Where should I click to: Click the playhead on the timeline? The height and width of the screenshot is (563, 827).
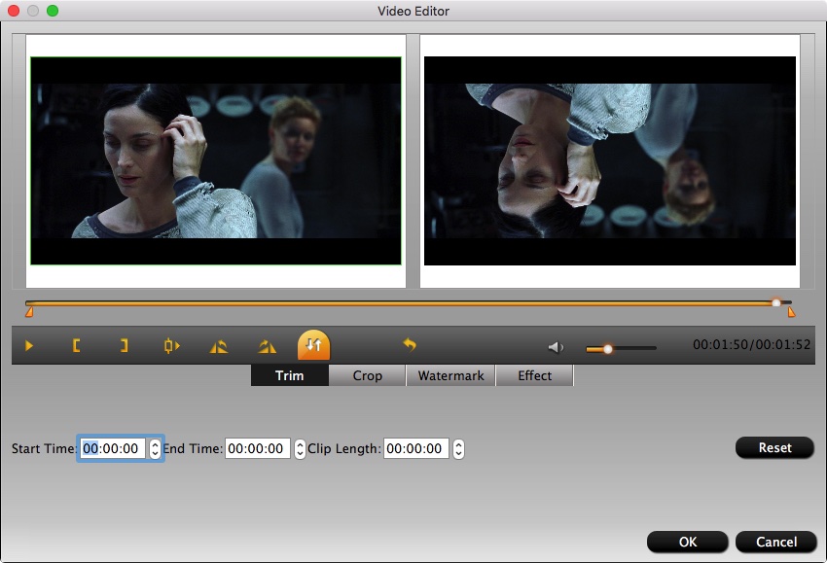tap(776, 303)
